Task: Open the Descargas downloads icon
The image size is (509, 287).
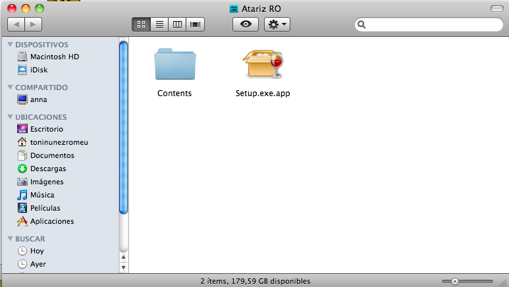Action: (22, 169)
